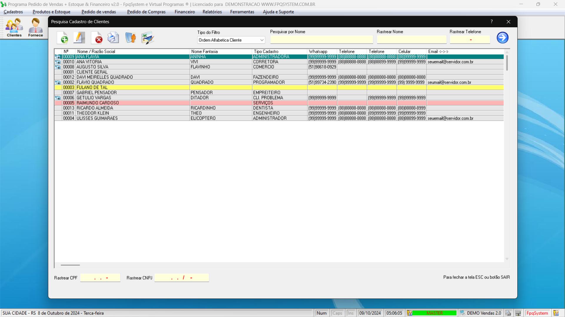This screenshot has width=565, height=317.
Task: Click the Rastrear Telefone field
Action: (x=470, y=40)
